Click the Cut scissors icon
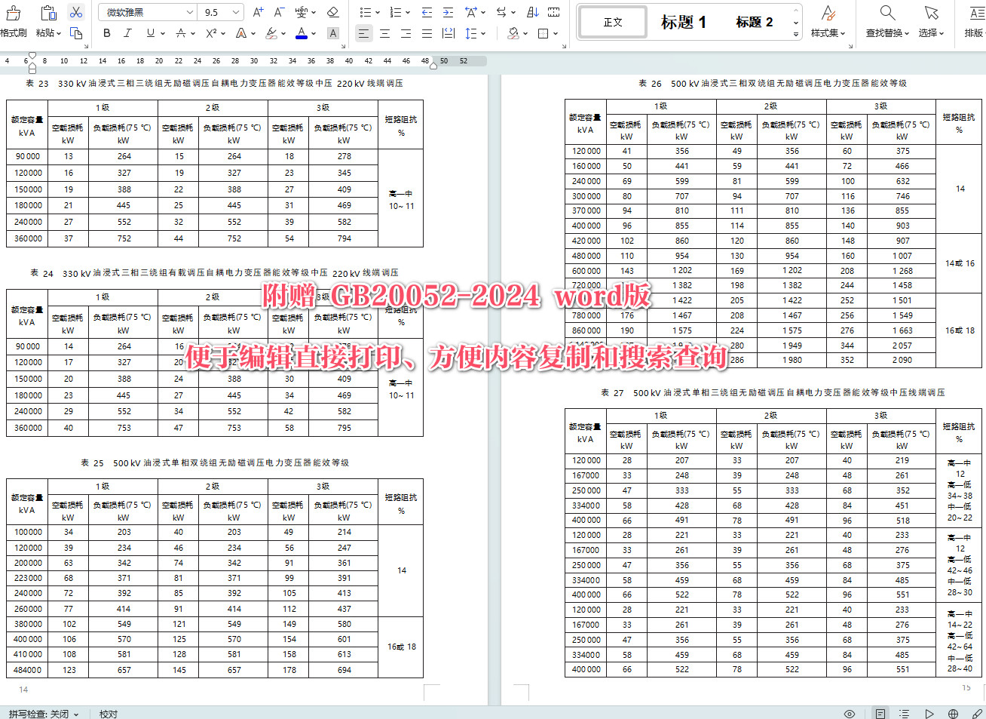 [x=75, y=13]
